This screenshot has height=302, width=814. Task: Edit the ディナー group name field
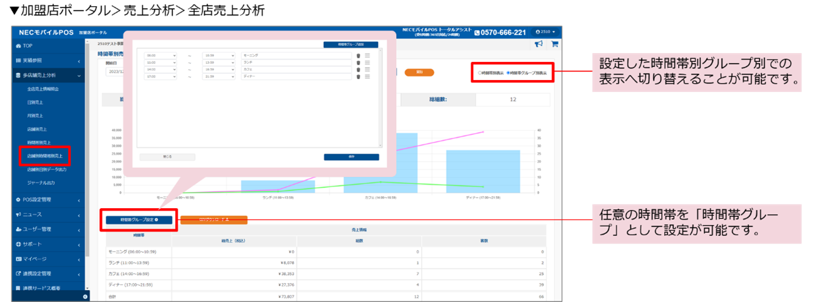[296, 78]
